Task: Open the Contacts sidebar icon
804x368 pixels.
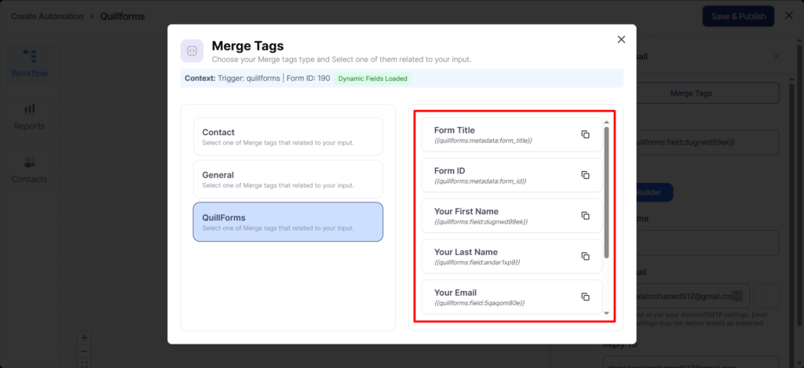Action: pos(29,169)
